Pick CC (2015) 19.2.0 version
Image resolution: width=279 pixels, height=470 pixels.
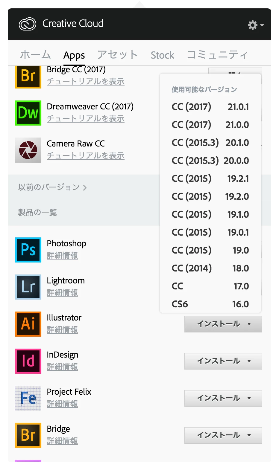tap(210, 196)
